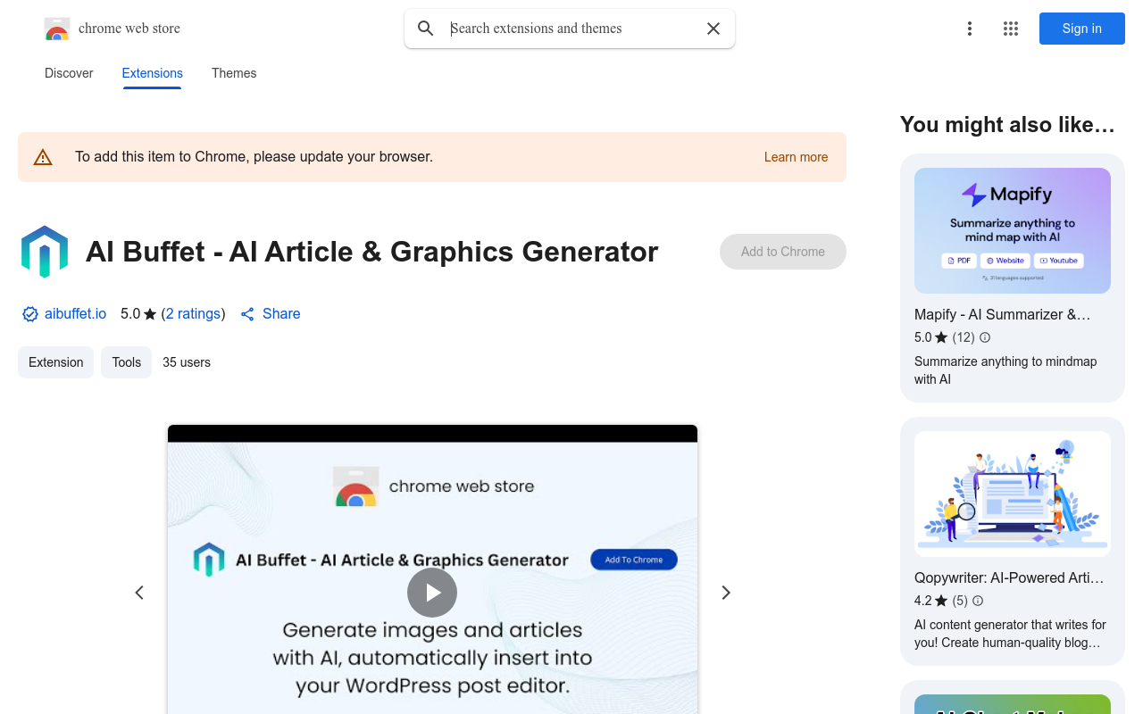Click the AI Buffet extension logo
Viewport: 1143px width, 714px height.
[x=45, y=252]
